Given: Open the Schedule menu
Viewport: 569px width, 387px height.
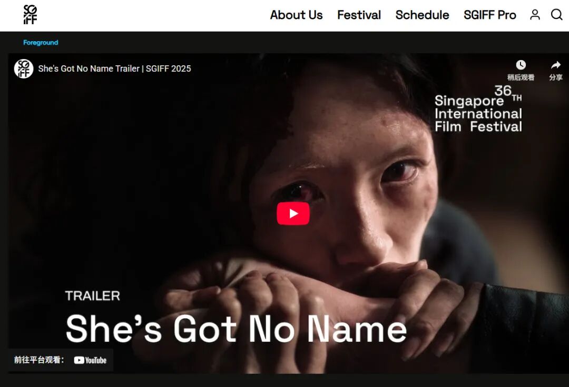Looking at the screenshot, I should tap(422, 15).
